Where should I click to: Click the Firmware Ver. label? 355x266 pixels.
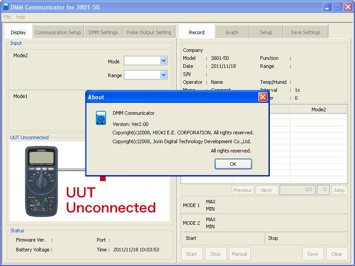click(x=31, y=240)
